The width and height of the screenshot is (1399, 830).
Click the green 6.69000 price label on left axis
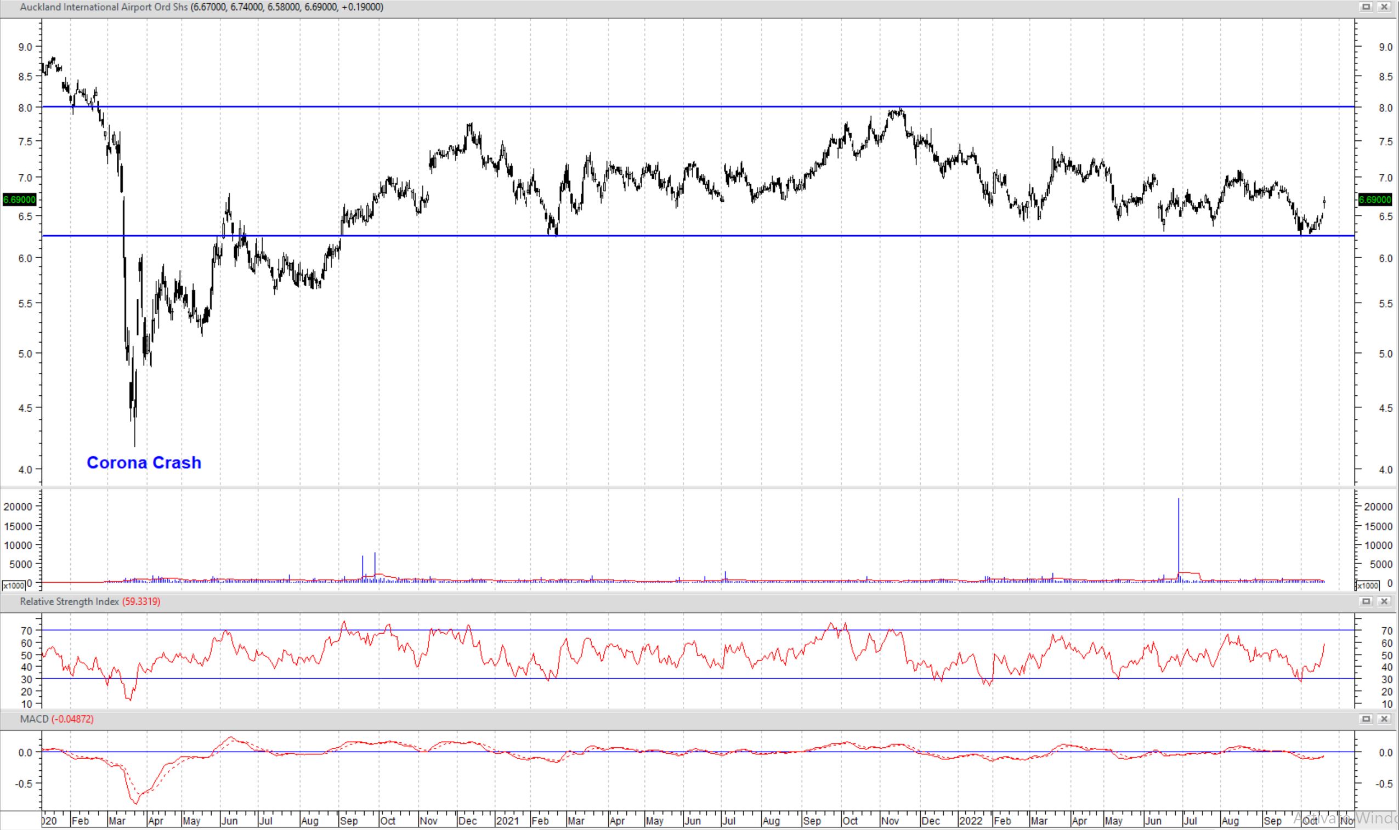click(x=20, y=200)
